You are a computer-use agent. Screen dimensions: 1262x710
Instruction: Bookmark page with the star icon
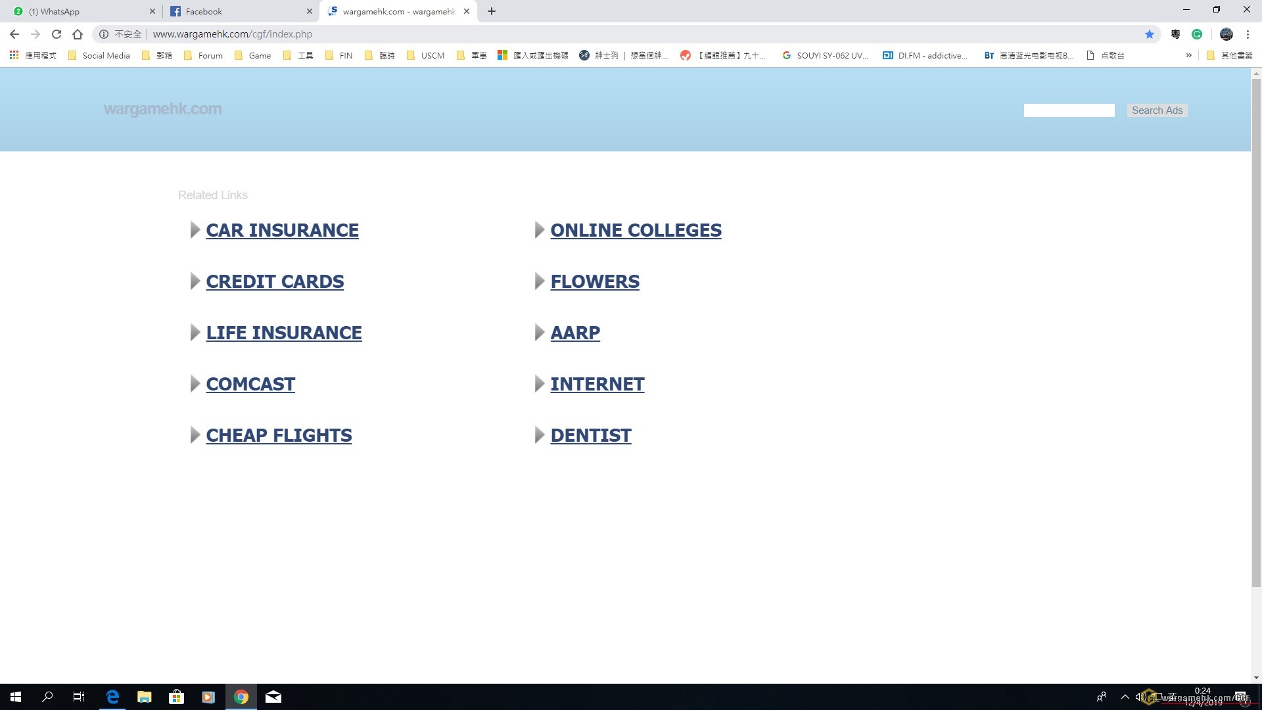[1150, 34]
